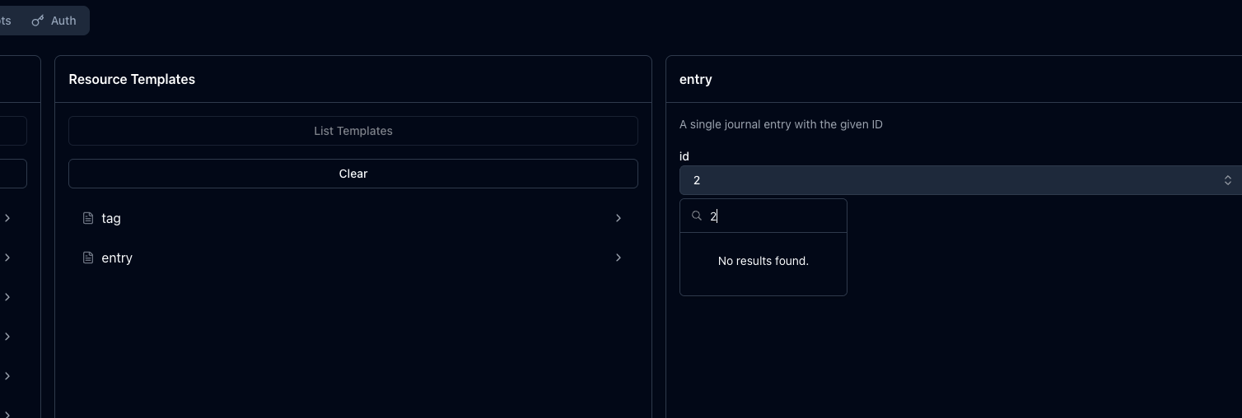
Task: Open the id combobox showing 2
Action: [947, 180]
